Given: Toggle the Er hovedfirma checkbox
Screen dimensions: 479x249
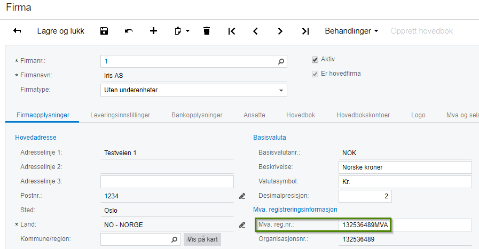Looking at the screenshot, I should click(x=315, y=74).
